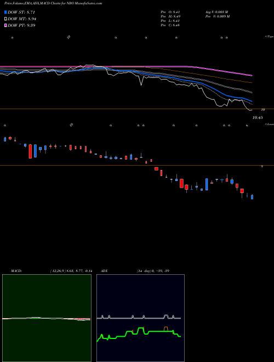Click the blue DOW ST legend swatch
Viewport: 274px width, 362px height.
(x=5, y=12)
